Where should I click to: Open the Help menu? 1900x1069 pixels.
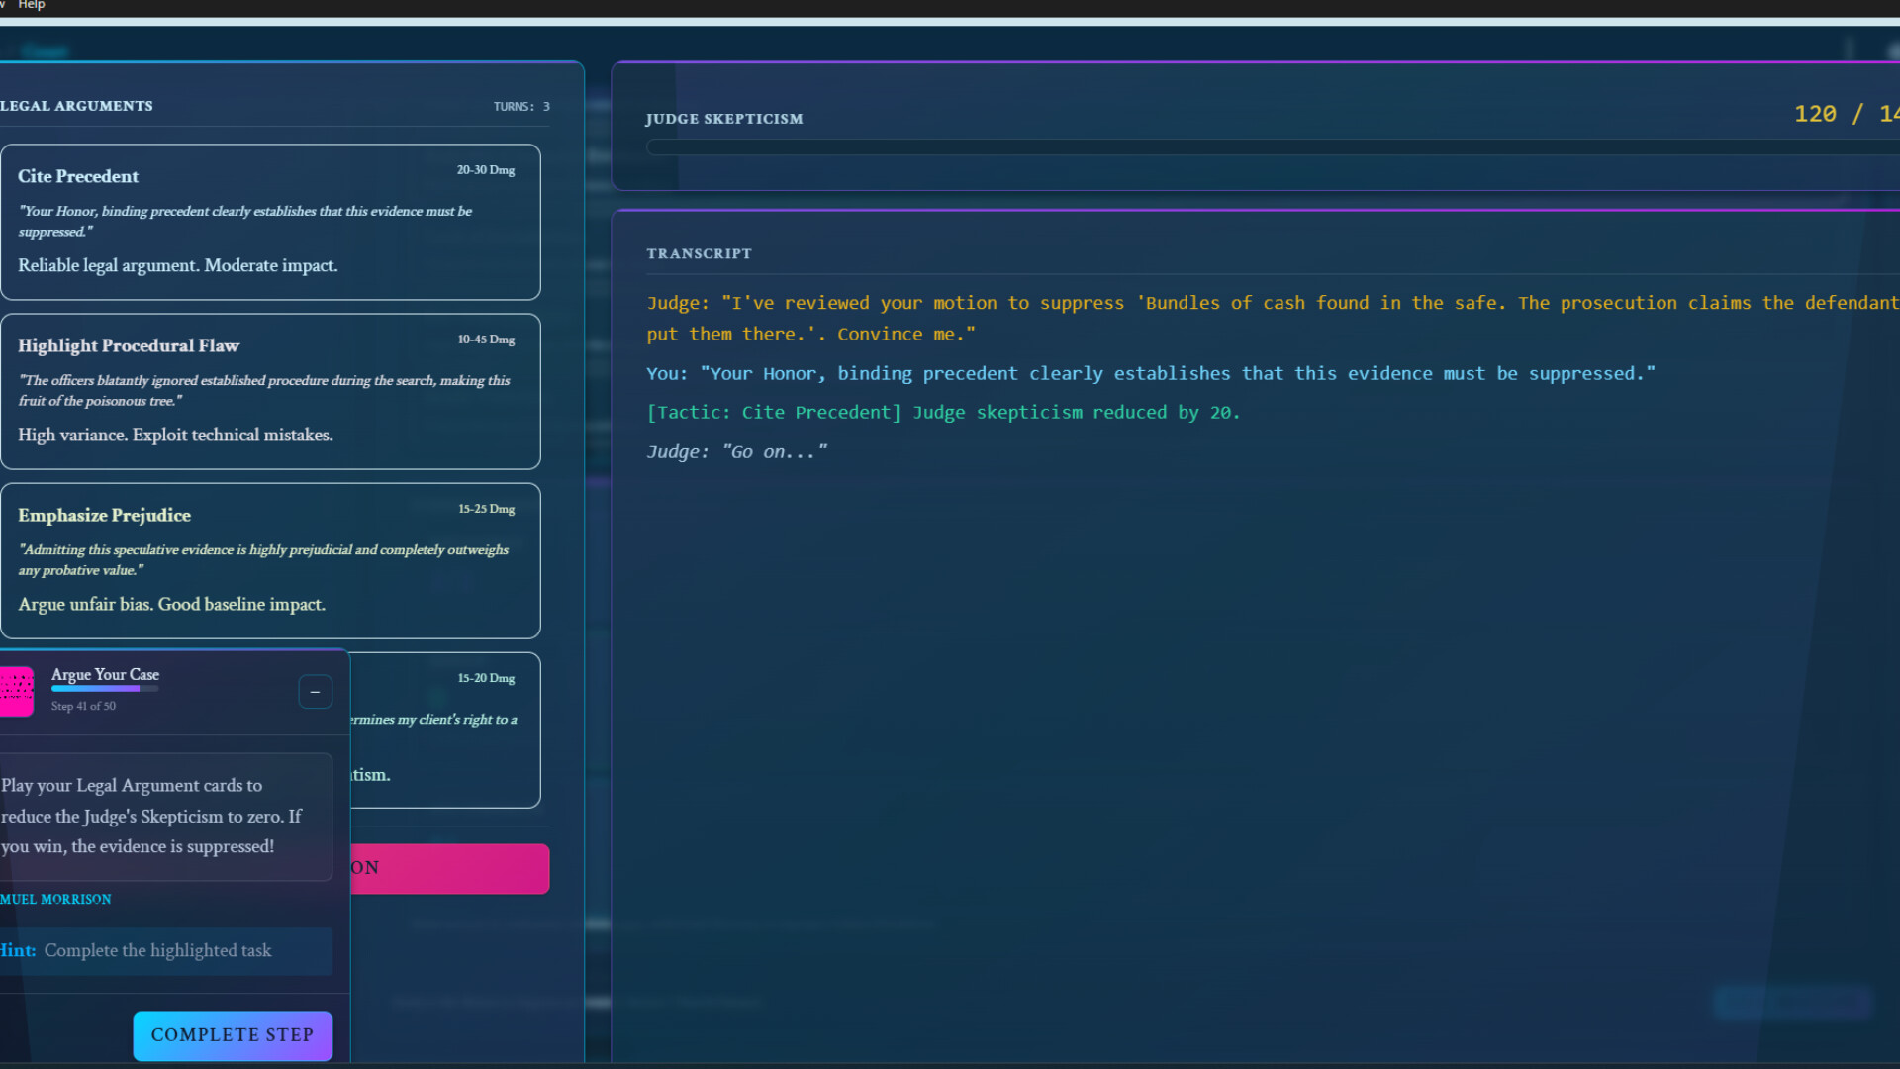tap(32, 5)
